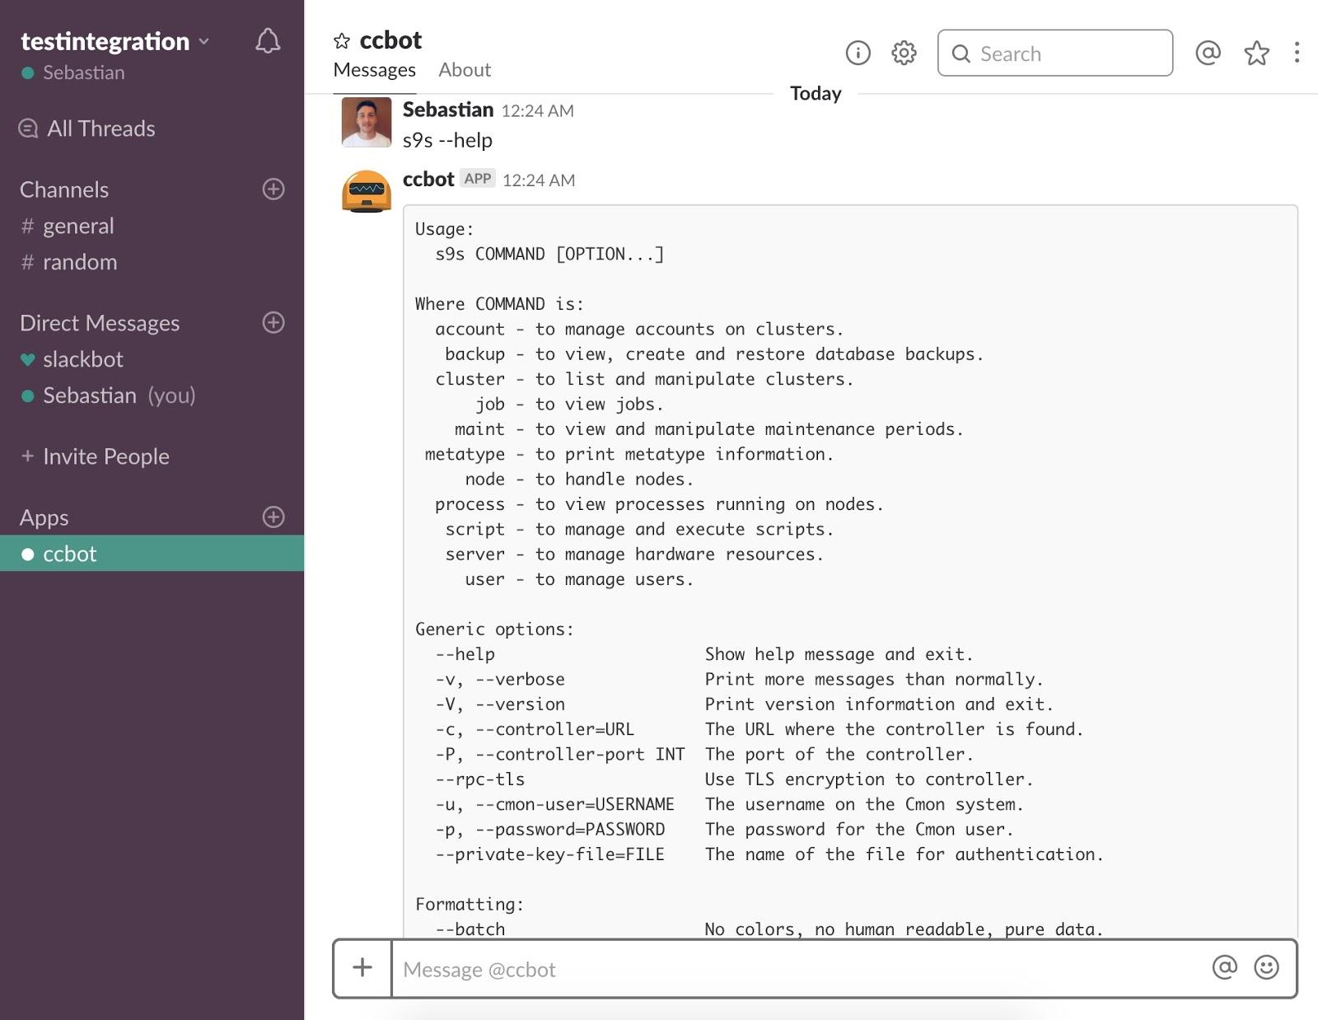Open the testintegration workspace menu
This screenshot has height=1020, width=1318.
pyautogui.click(x=115, y=41)
